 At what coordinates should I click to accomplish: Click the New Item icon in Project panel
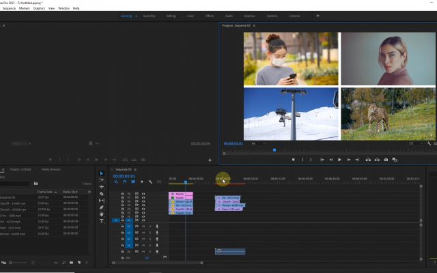coord(79,262)
